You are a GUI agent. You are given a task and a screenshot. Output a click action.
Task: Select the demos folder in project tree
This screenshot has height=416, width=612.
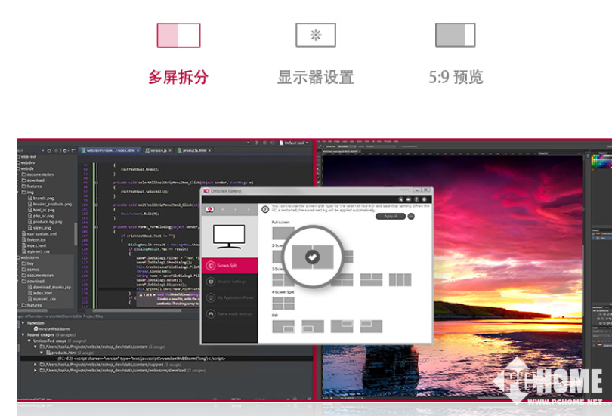[30, 270]
